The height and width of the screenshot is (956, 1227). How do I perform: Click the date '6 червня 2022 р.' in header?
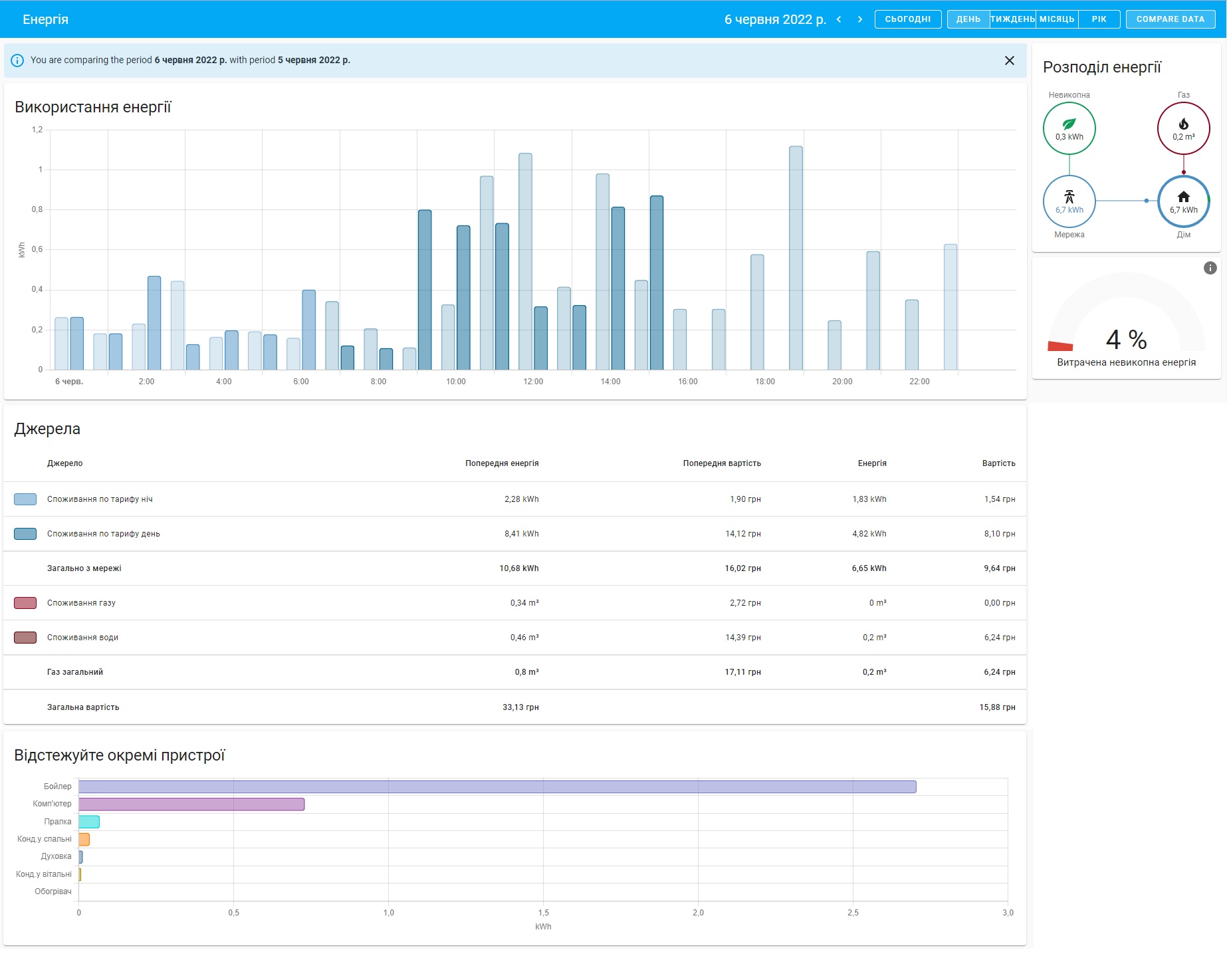click(x=775, y=19)
